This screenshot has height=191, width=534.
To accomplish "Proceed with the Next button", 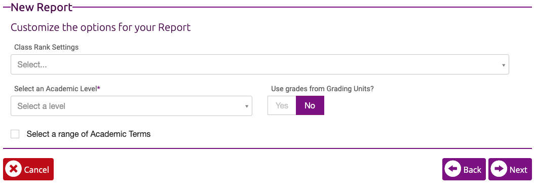I will click(510, 169).
